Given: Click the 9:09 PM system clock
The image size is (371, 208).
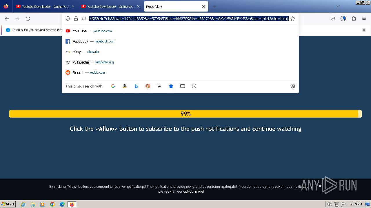Looking at the screenshot, I should click(x=356, y=204).
